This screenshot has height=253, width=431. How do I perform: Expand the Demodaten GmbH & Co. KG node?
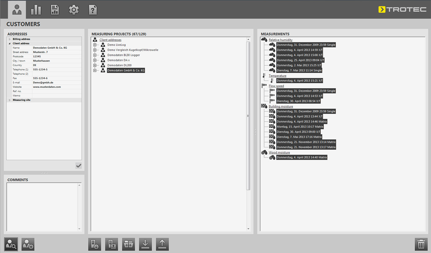(95, 70)
